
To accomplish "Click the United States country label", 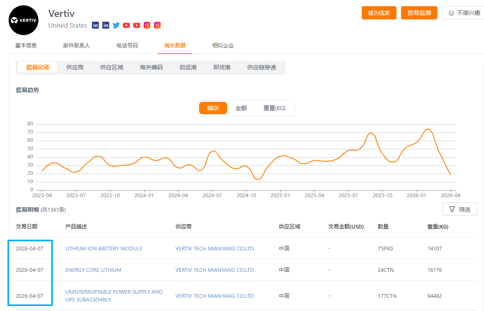I will pyautogui.click(x=68, y=26).
